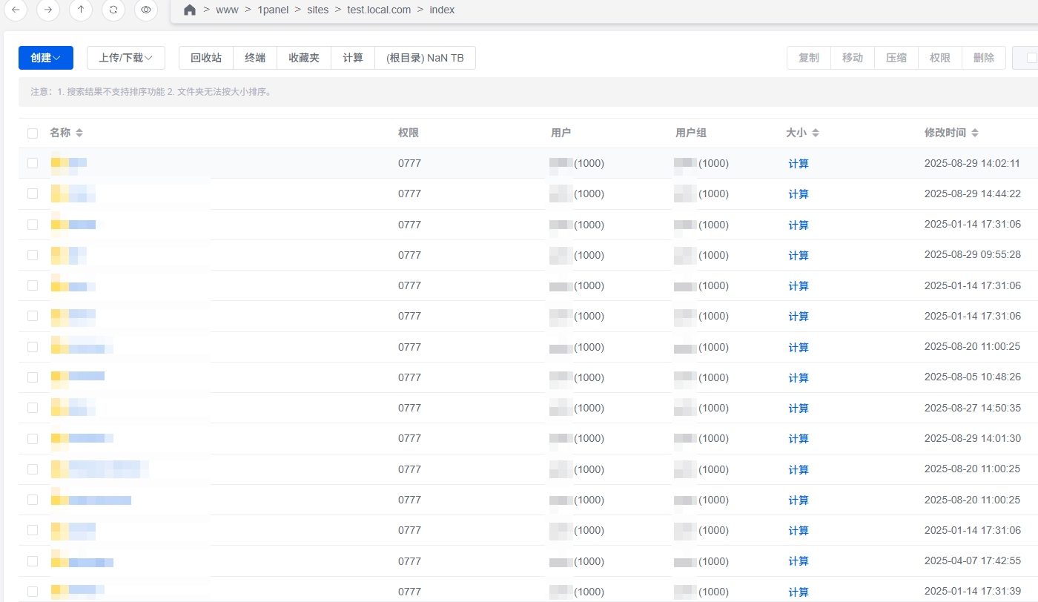
Task: Open folder icon in the 2025-08-29 14:01:30 row
Action: [59, 438]
